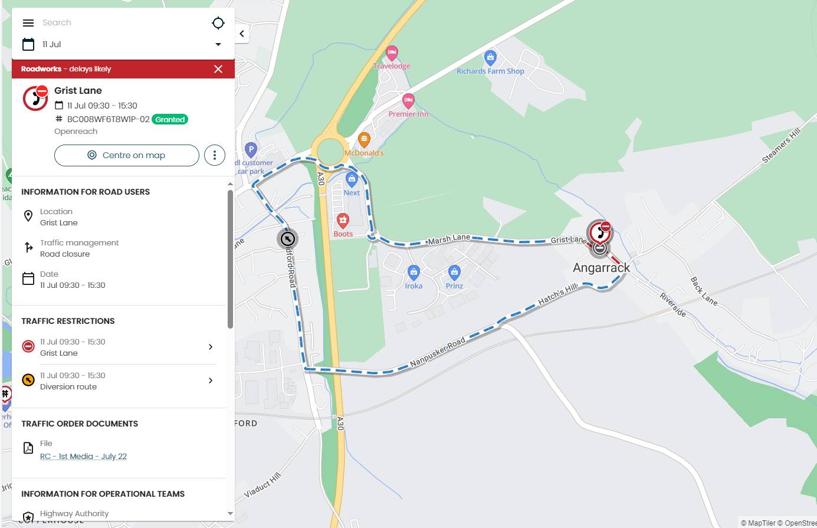
Task: Click the Premier Inn hotel marker
Action: [x=408, y=101]
